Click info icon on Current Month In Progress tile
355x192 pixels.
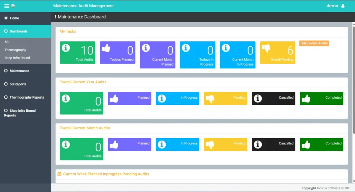(162, 145)
